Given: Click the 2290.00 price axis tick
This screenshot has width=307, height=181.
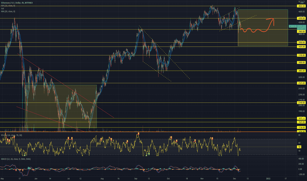Looking at the screenshot, I should click(x=301, y=94).
